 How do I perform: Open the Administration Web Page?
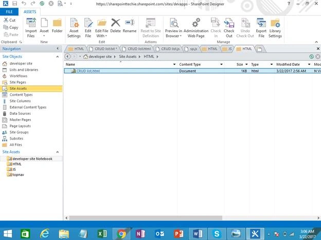click(x=196, y=28)
